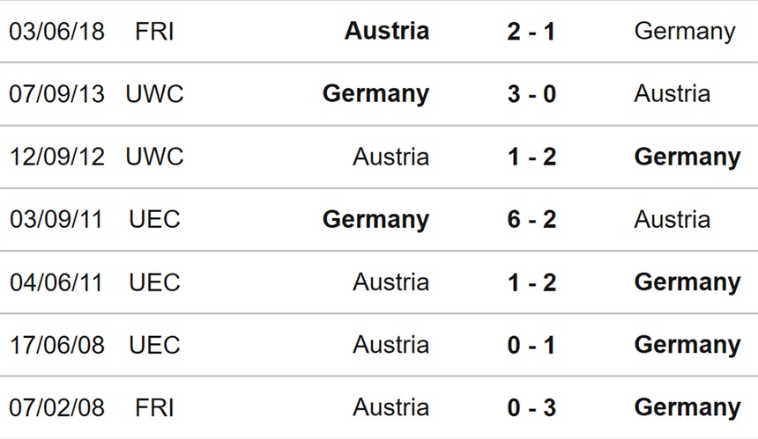Click the 1 - 2 score from 04/06/11
The width and height of the screenshot is (758, 439).
click(531, 282)
